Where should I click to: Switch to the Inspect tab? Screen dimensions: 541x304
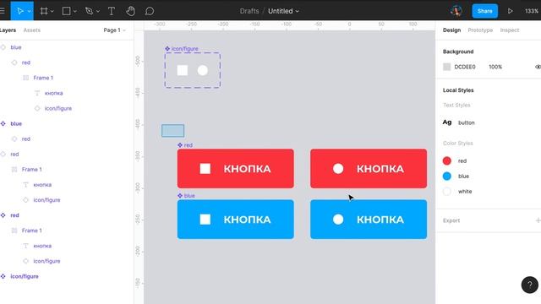[x=509, y=30]
